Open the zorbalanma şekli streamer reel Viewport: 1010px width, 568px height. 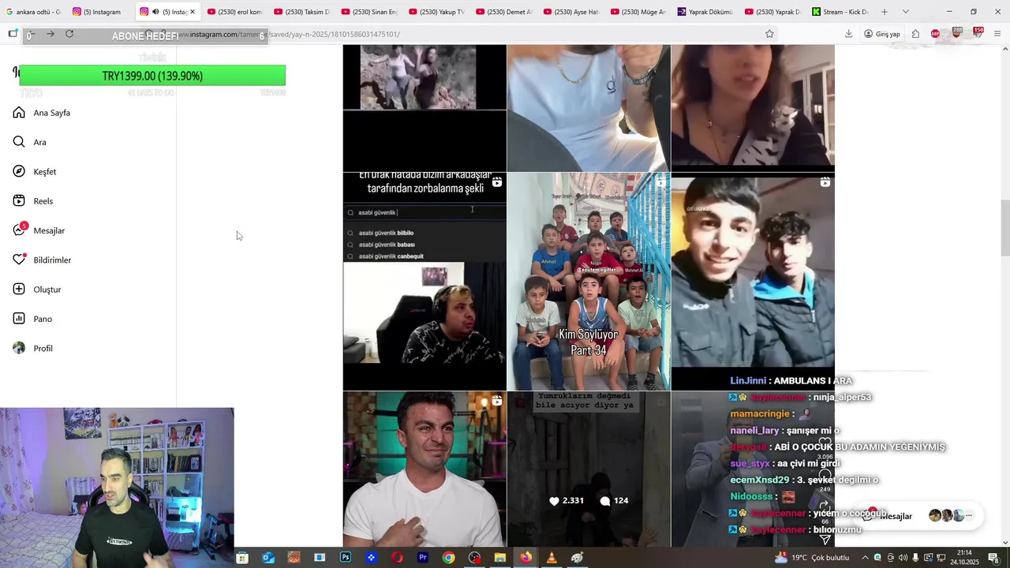pos(425,282)
